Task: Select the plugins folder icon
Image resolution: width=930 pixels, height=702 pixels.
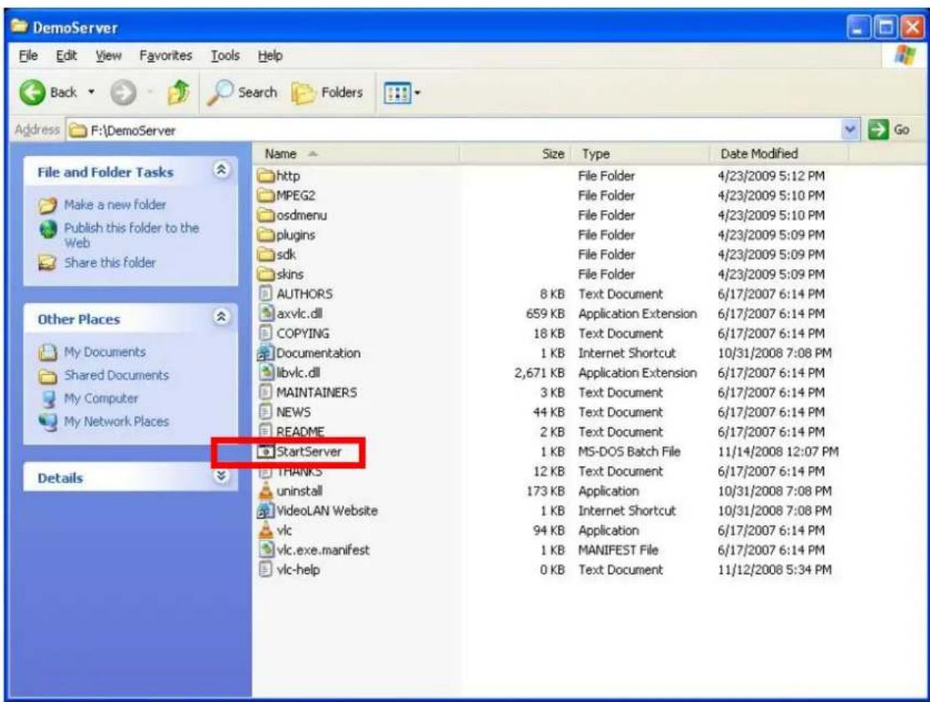Action: click(x=266, y=235)
